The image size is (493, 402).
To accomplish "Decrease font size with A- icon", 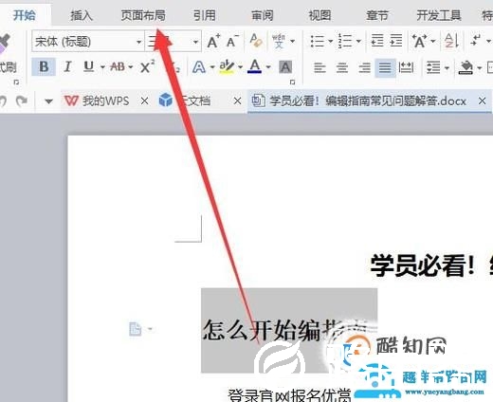I will point(232,41).
